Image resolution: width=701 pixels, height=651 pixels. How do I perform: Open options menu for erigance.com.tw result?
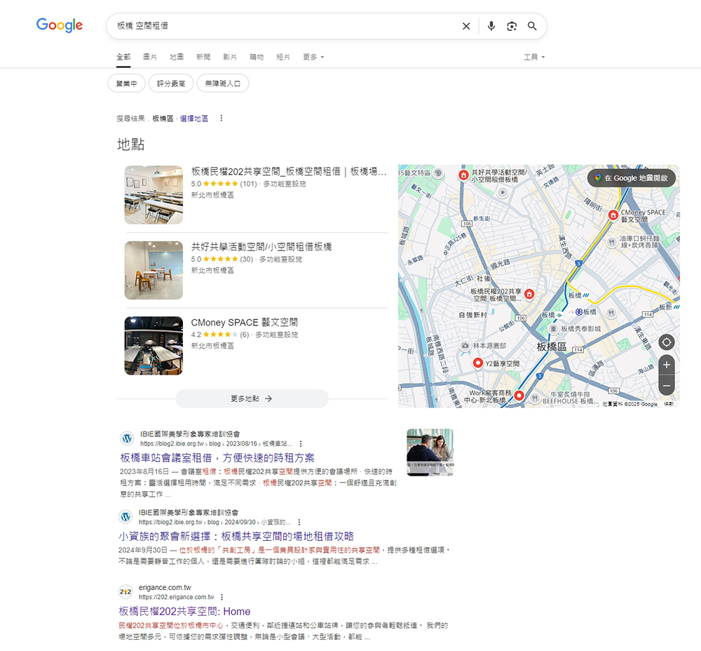click(x=222, y=597)
